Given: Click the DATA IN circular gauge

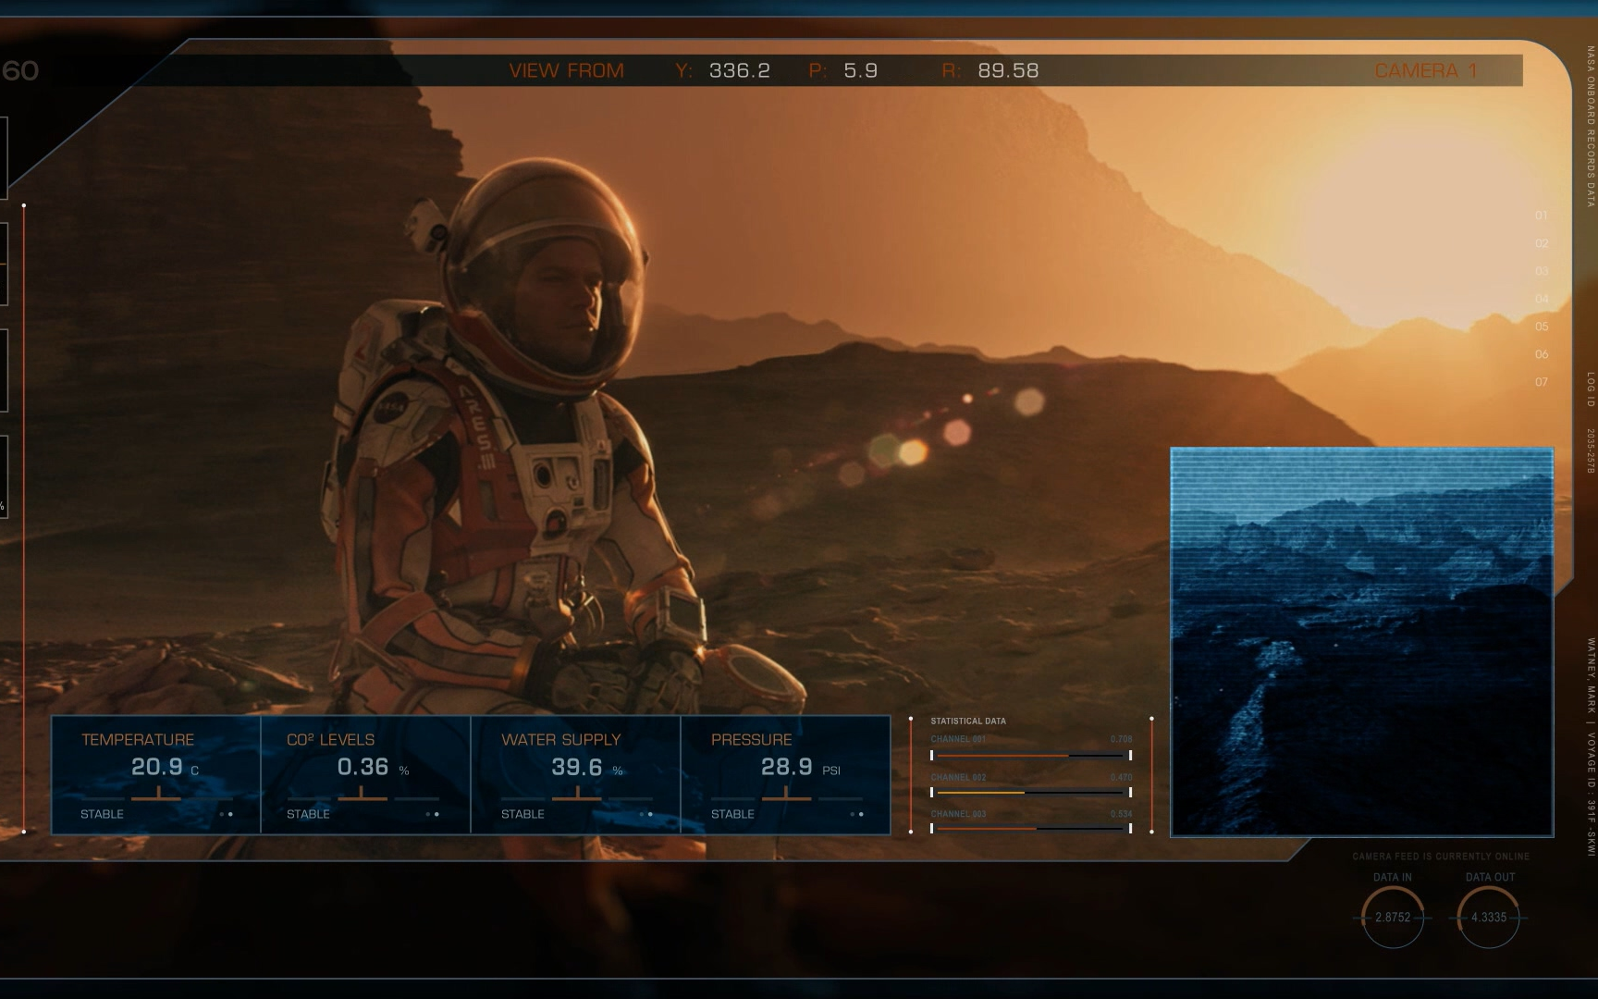Looking at the screenshot, I should point(1393,917).
